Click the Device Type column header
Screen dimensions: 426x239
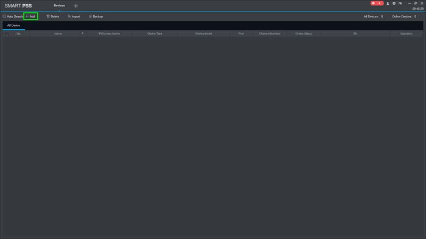pyautogui.click(x=155, y=33)
